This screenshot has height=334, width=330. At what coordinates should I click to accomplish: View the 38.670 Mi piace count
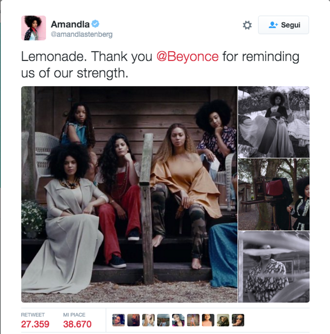click(x=77, y=324)
